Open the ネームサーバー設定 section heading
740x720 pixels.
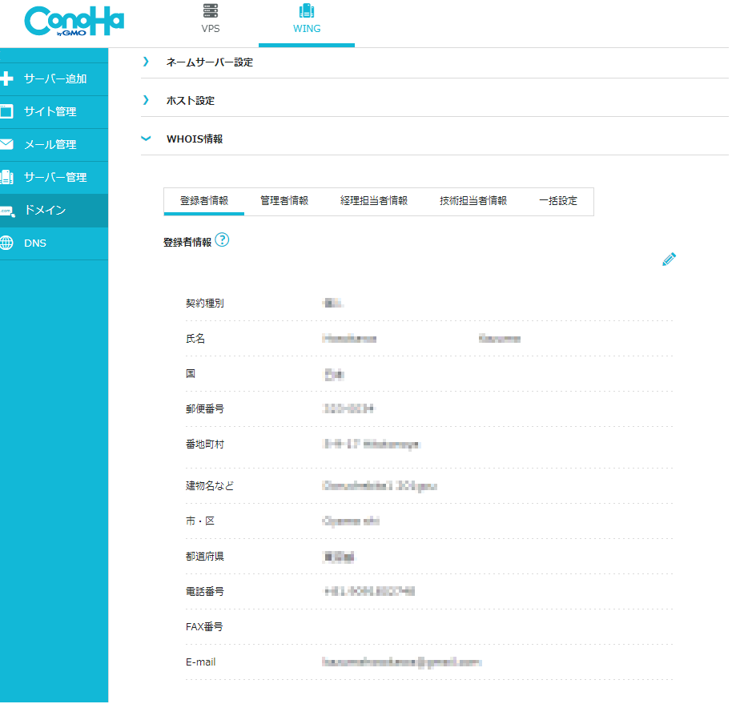[210, 62]
